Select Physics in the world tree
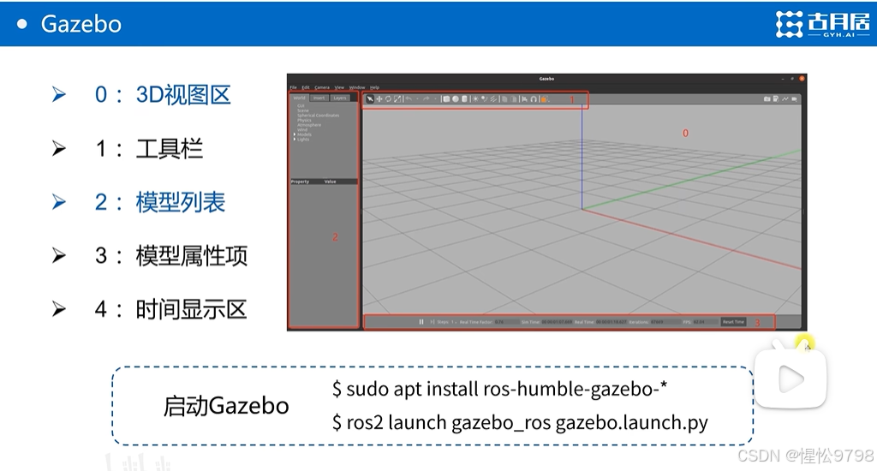Screen dimensions: 877x471 pos(304,120)
